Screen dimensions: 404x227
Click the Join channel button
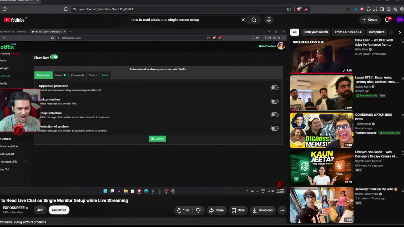click(x=40, y=210)
